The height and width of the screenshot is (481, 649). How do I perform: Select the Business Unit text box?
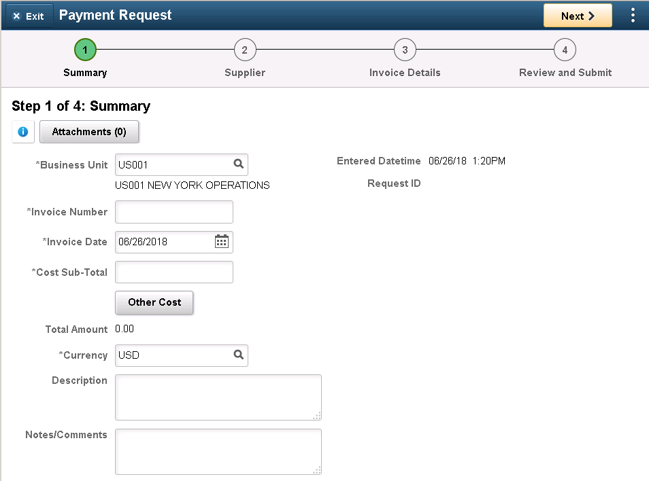[x=171, y=164]
